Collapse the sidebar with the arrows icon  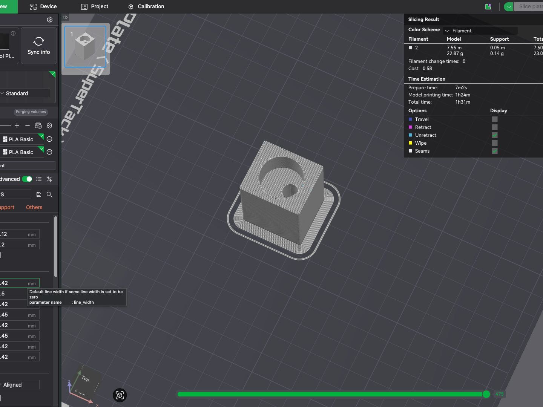(65, 17)
